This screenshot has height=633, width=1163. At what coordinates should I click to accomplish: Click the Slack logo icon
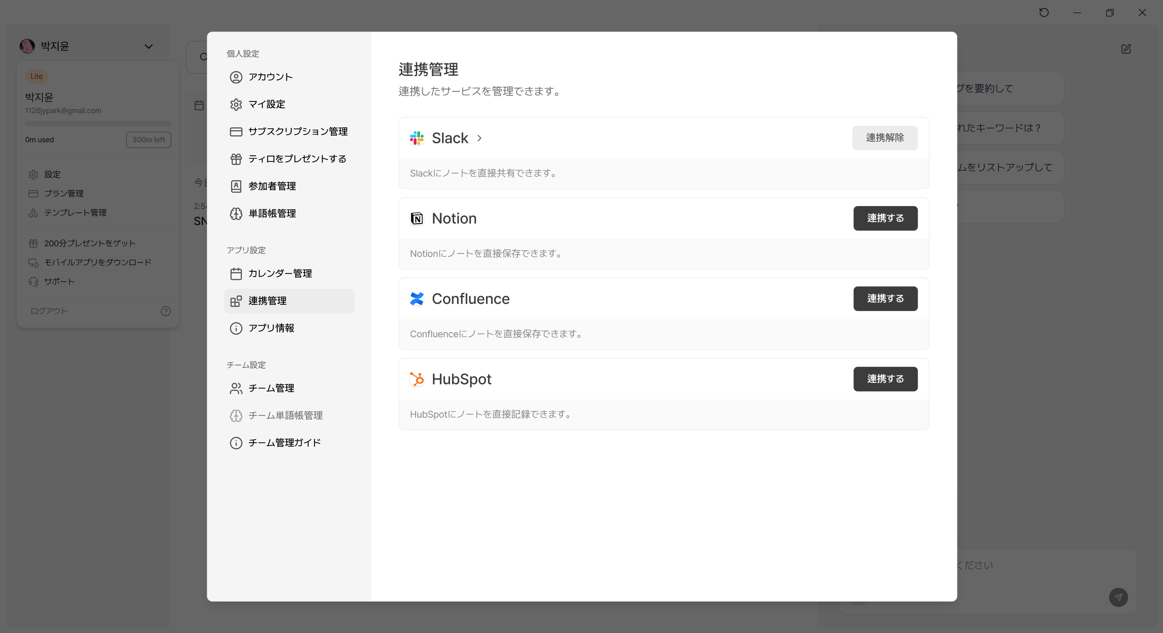(x=416, y=138)
